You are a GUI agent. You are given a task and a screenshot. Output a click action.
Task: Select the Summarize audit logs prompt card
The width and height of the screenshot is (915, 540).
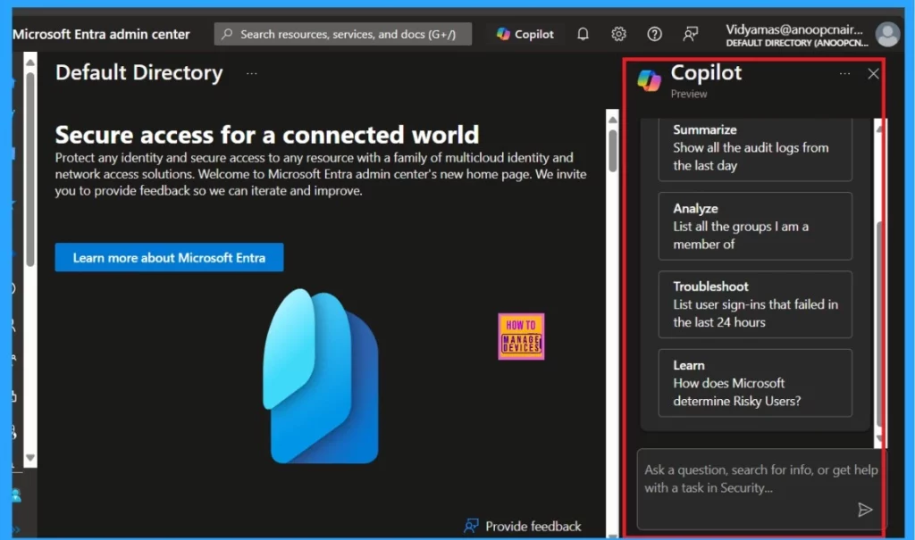point(755,148)
